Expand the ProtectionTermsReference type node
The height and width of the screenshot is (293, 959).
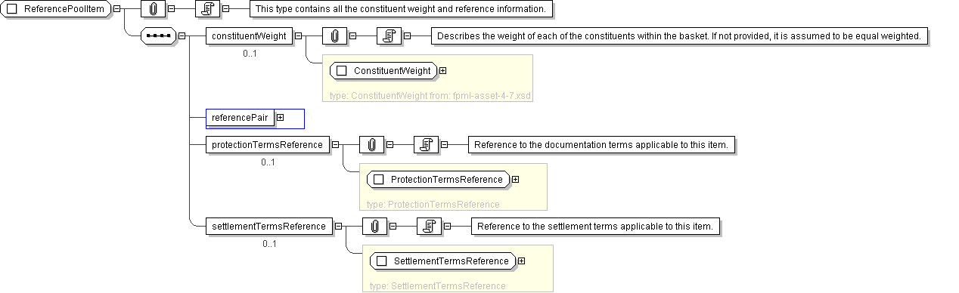click(515, 180)
